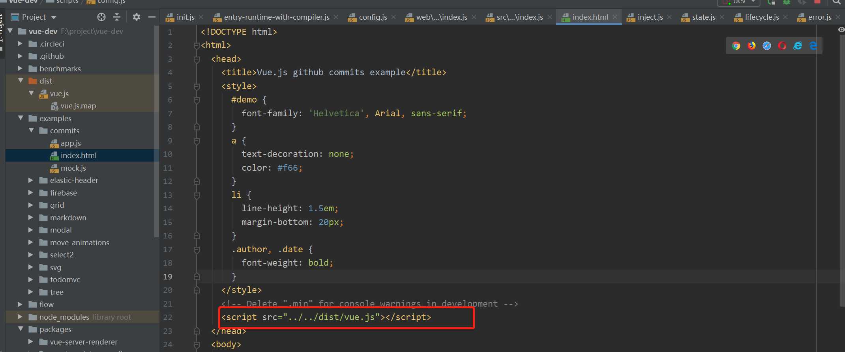The width and height of the screenshot is (845, 352).
Task: Close the config.js tab
Action: pos(393,17)
